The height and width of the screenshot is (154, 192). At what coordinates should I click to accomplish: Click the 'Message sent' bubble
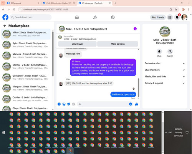point(73,54)
